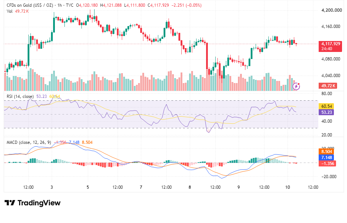Click the red volume label 49.72 K
The width and height of the screenshot is (347, 223).
(x=328, y=86)
